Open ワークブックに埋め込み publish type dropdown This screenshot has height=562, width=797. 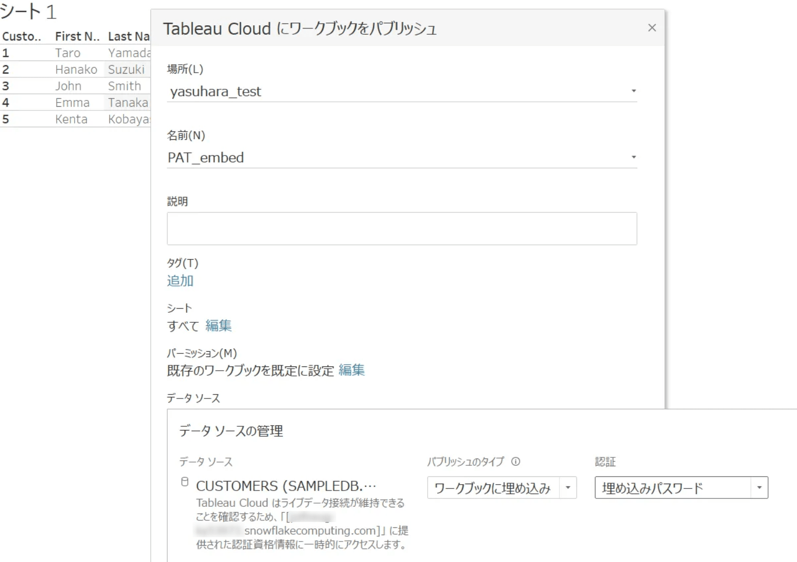pos(502,488)
